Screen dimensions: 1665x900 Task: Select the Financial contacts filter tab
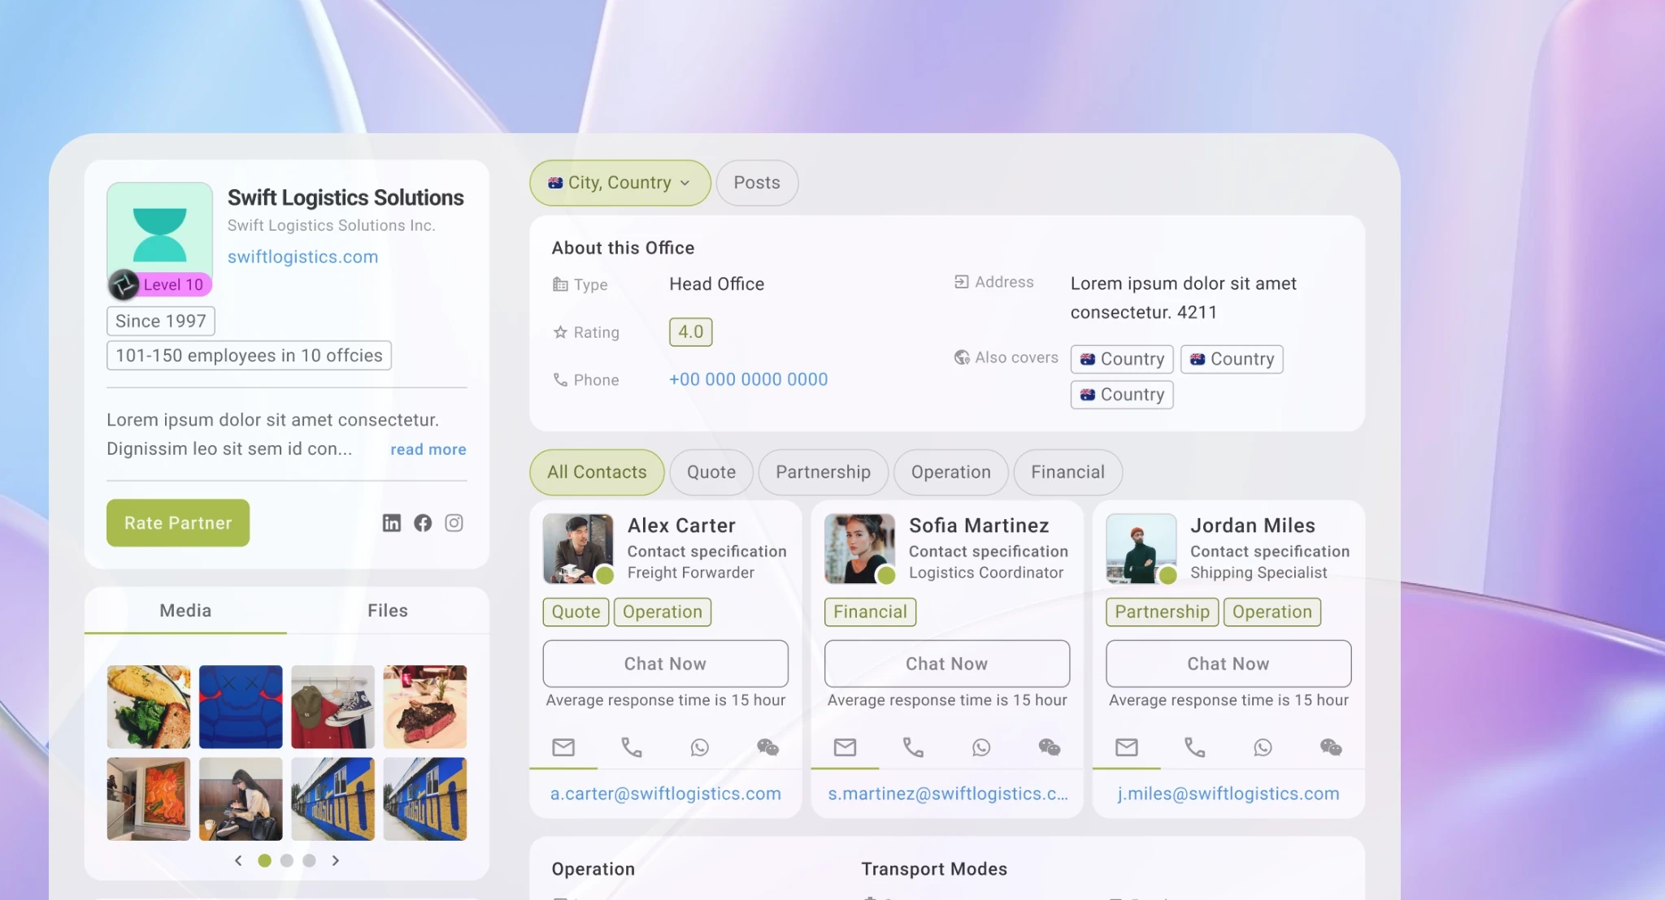(x=1068, y=472)
